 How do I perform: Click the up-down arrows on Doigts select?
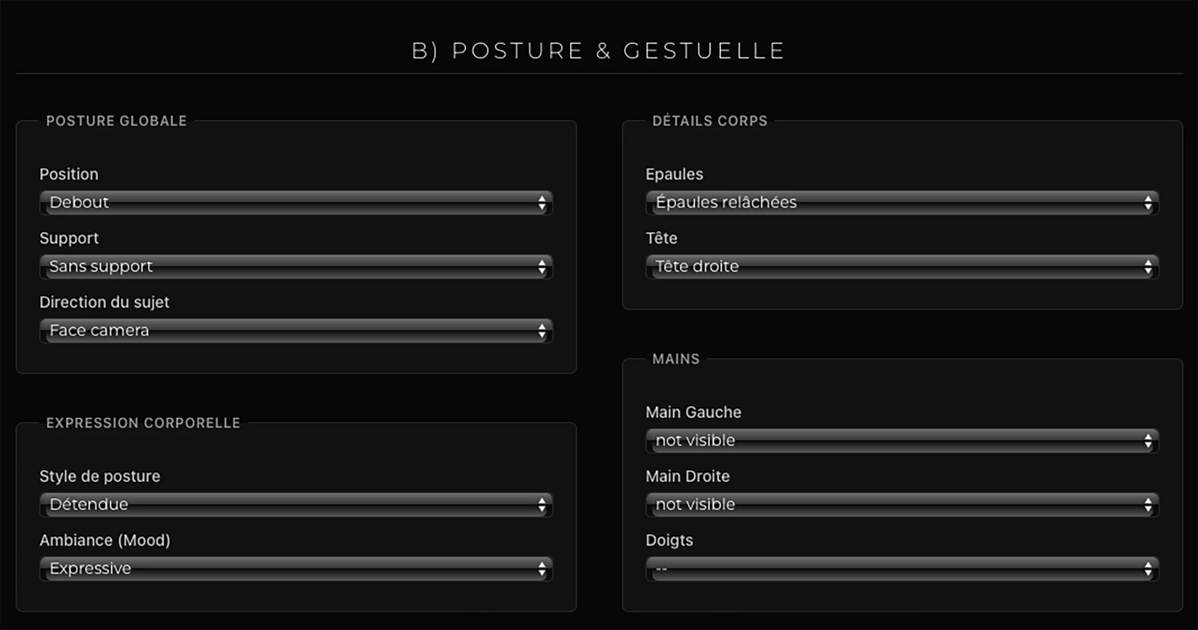click(x=1148, y=569)
